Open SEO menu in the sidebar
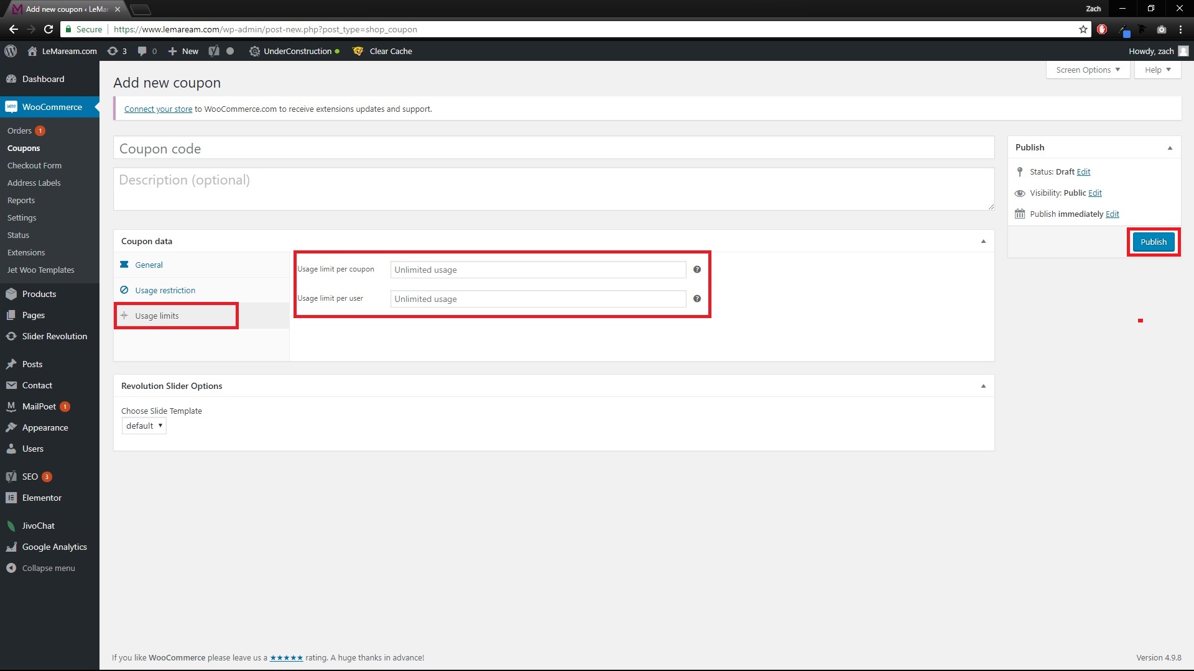Viewport: 1194px width, 671px height. tap(50, 477)
